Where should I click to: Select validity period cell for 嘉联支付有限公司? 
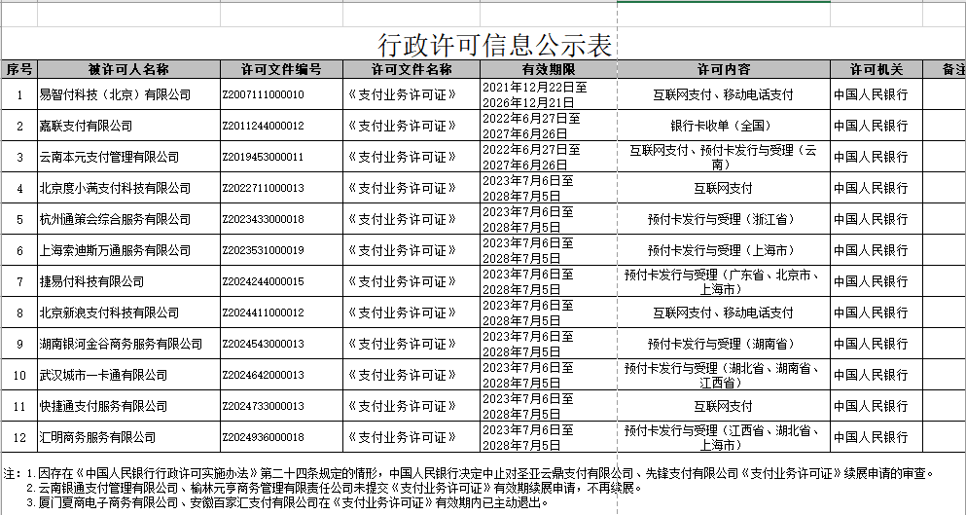[x=549, y=126]
